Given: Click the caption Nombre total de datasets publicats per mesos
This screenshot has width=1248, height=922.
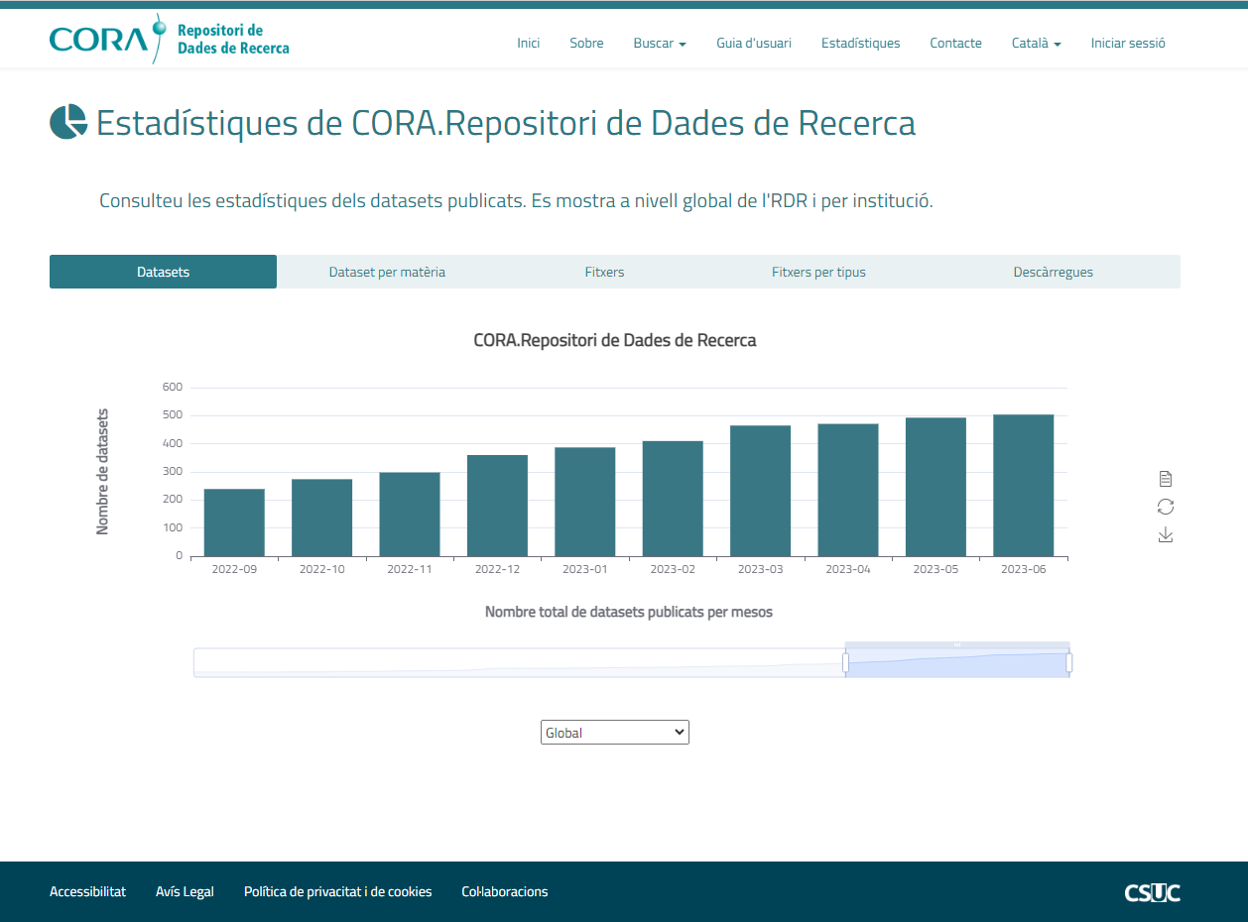Looking at the screenshot, I should click(x=629, y=612).
